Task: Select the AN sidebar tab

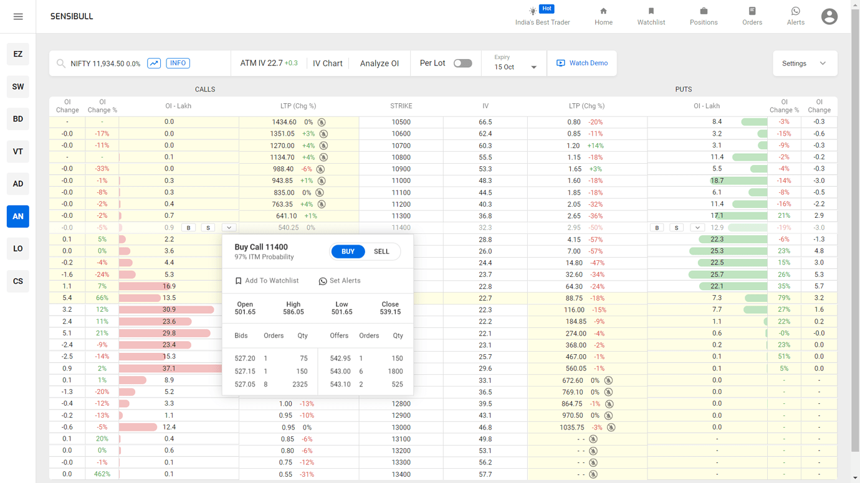Action: coord(17,216)
